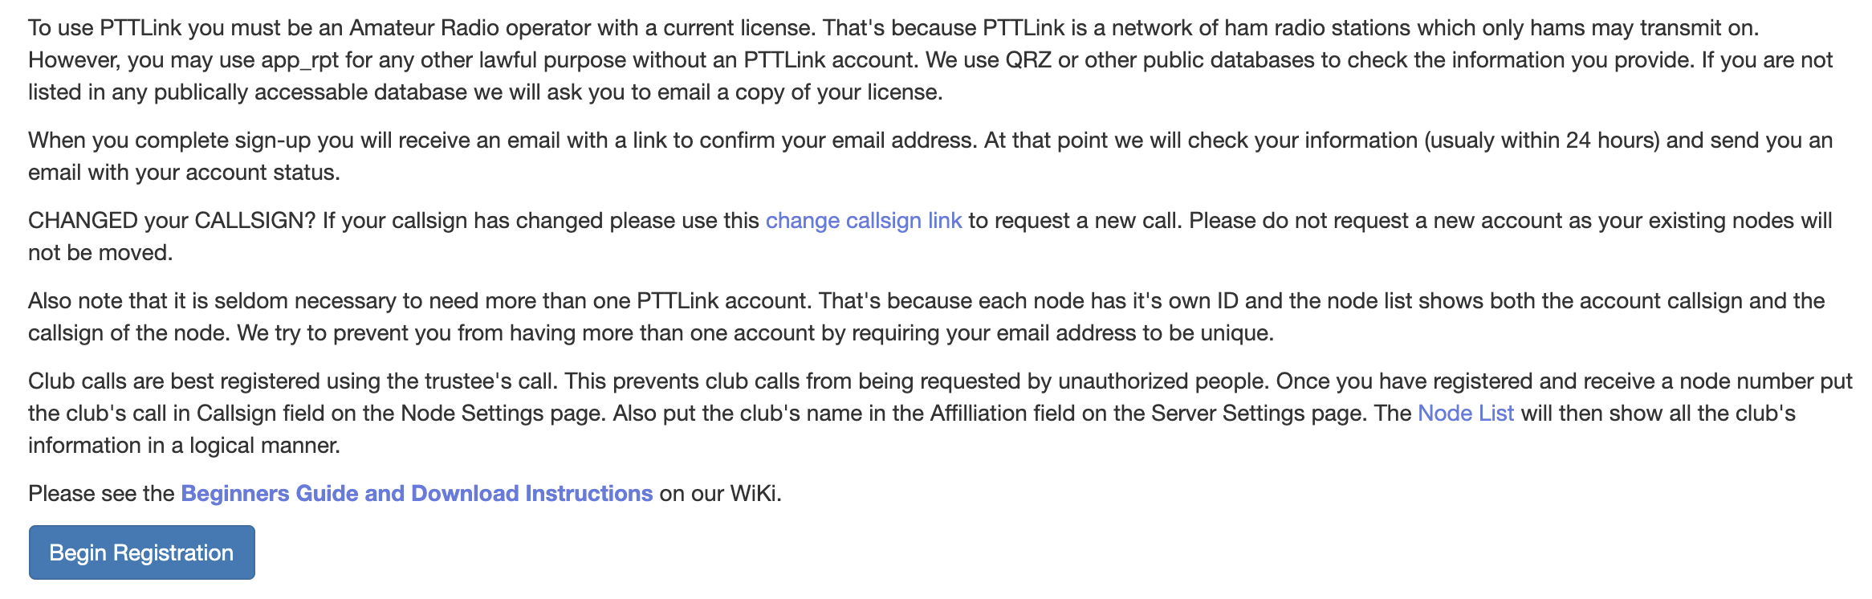This screenshot has width=1872, height=599.
Task: Click the word "QRZ" in the first paragraph
Action: pyautogui.click(x=1028, y=60)
